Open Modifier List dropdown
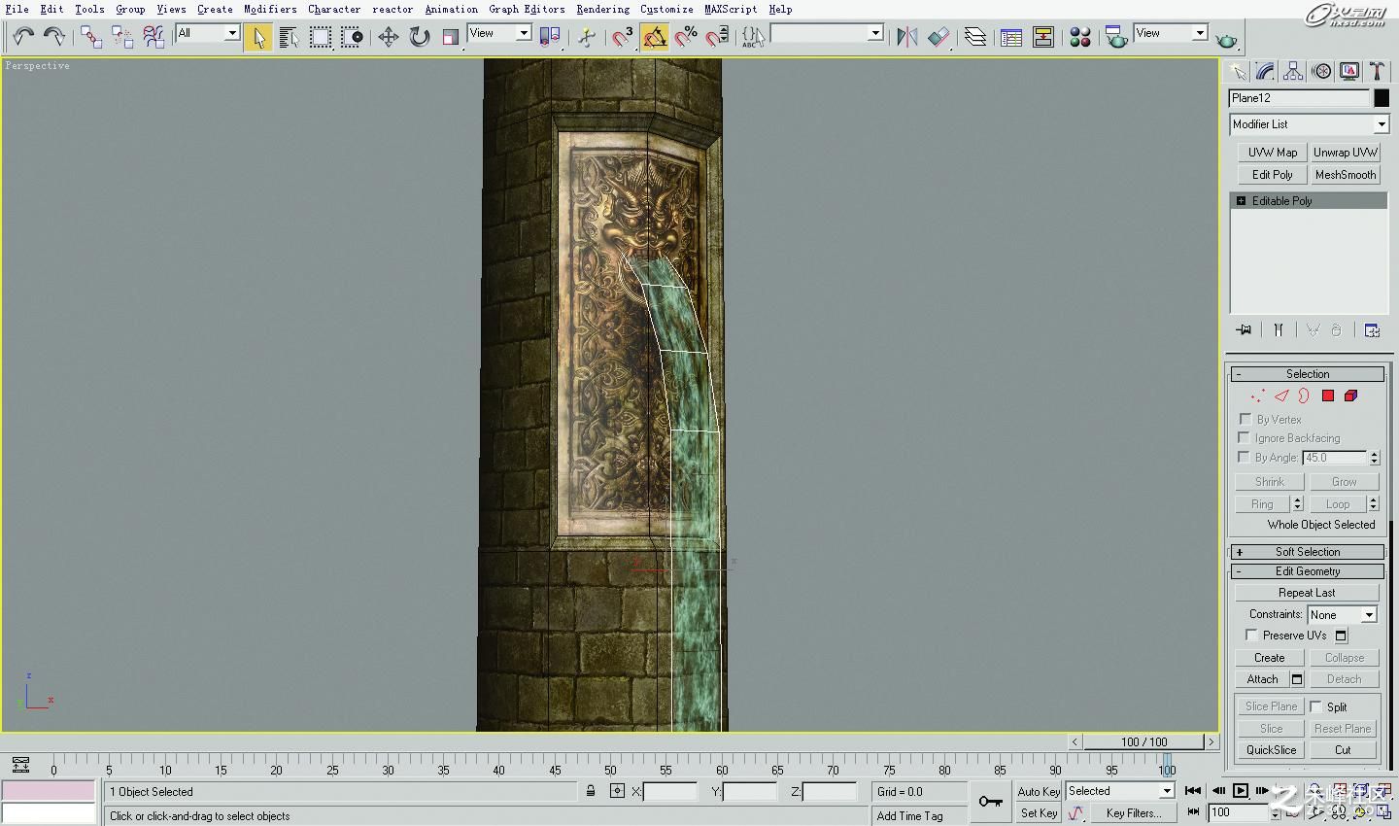The image size is (1399, 826). pos(1309,124)
